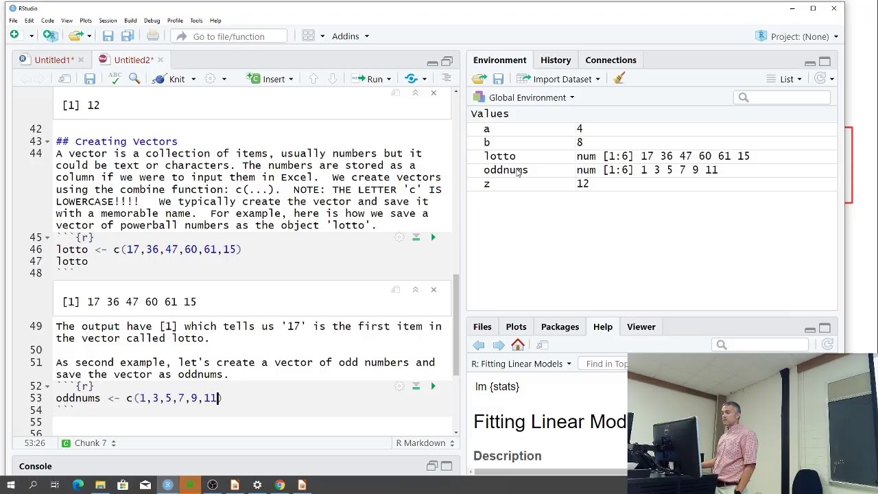Switch to Files tab
The width and height of the screenshot is (878, 494).
pyautogui.click(x=482, y=327)
